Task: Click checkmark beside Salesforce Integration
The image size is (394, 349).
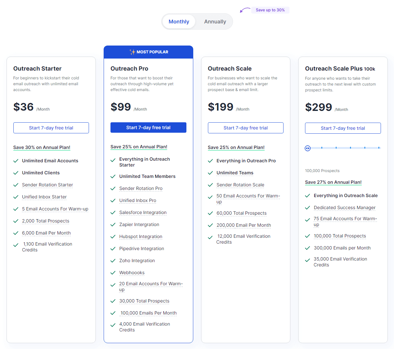Action: tap(113, 212)
